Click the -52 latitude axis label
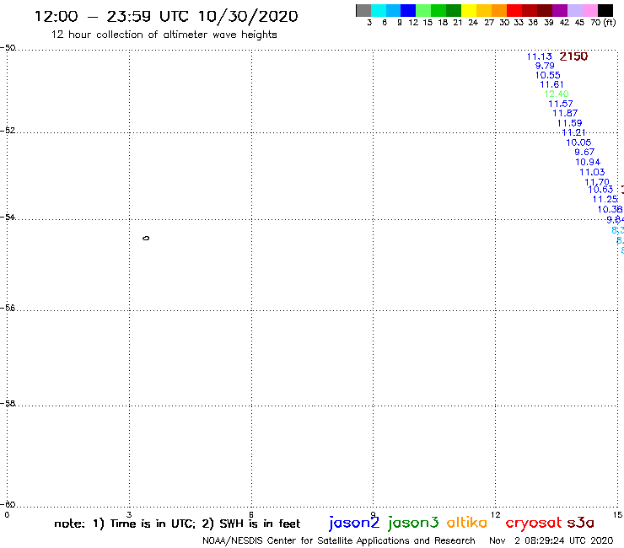This screenshot has width=624, height=548. 8,131
